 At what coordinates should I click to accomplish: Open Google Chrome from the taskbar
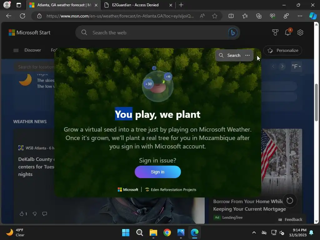pyautogui.click(x=167, y=232)
